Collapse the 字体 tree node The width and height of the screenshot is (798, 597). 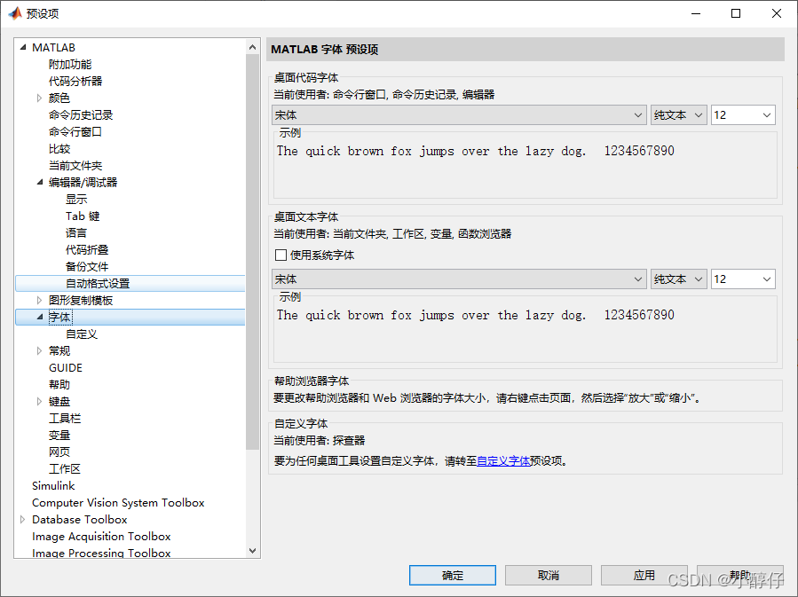pyautogui.click(x=40, y=317)
